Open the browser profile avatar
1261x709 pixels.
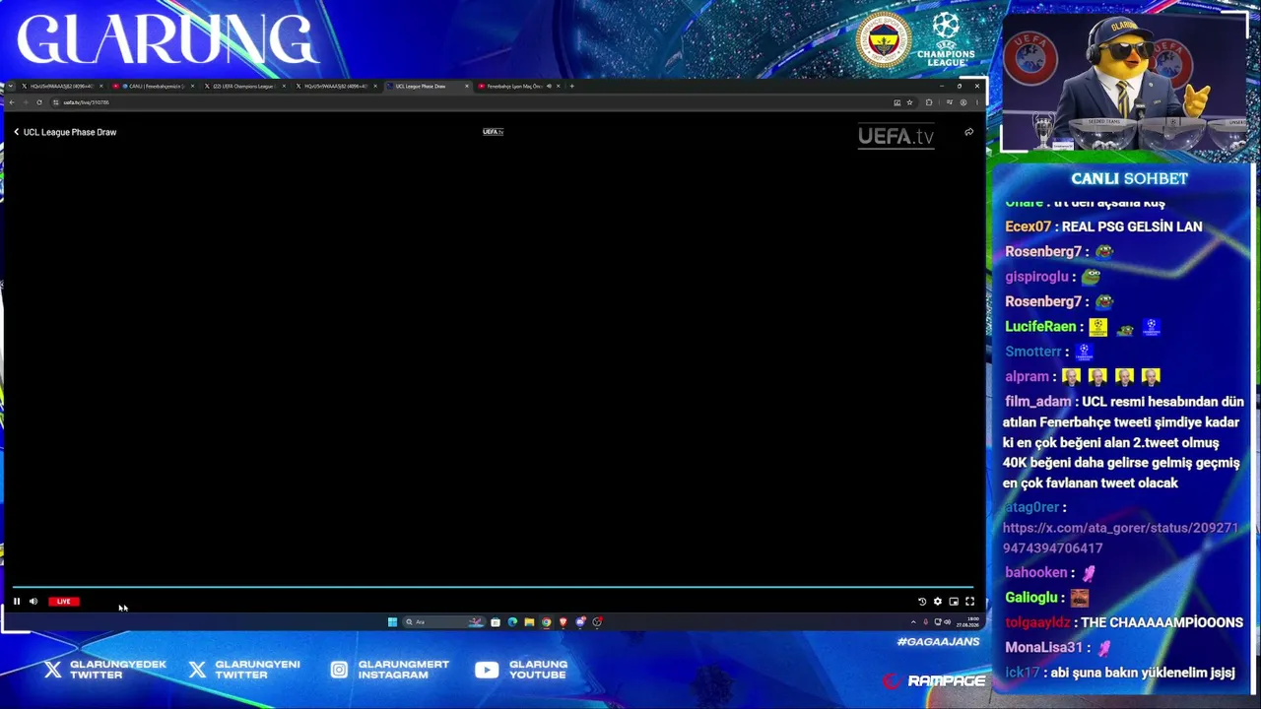963,102
